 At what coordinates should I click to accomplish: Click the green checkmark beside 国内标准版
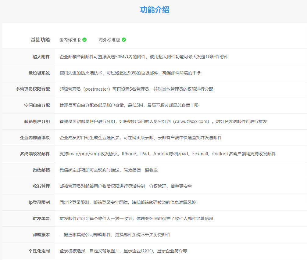pos(85,40)
